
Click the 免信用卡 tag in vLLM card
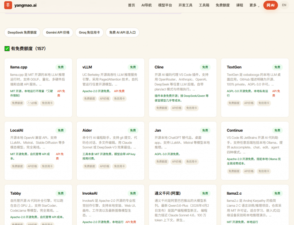(119, 99)
